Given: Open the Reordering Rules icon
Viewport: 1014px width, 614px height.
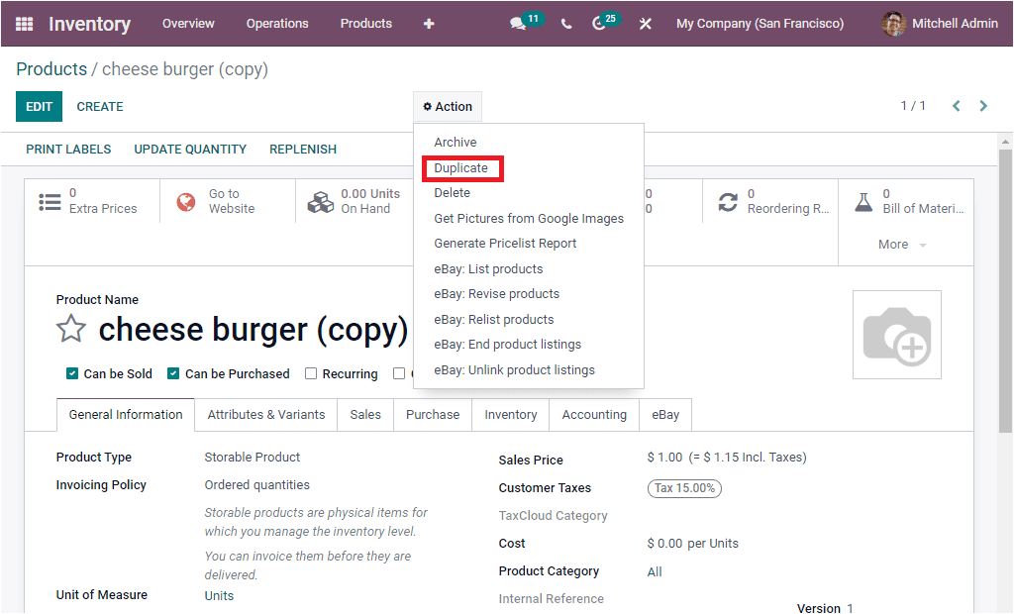Looking at the screenshot, I should (x=730, y=201).
